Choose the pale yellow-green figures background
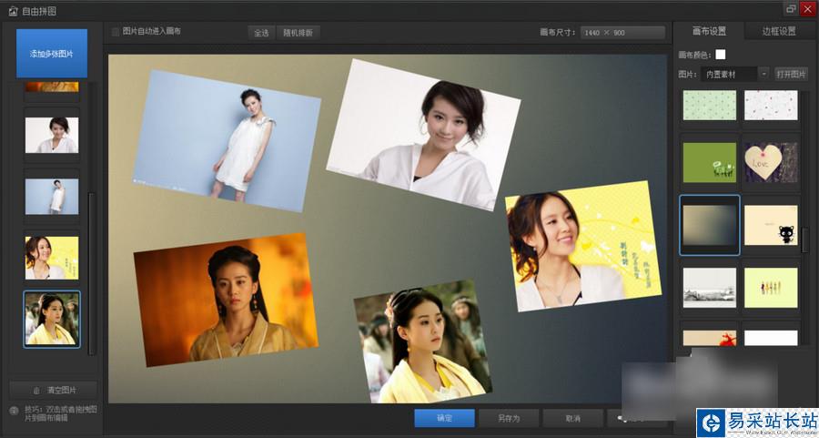Image resolution: width=819 pixels, height=438 pixels. pyautogui.click(x=771, y=288)
